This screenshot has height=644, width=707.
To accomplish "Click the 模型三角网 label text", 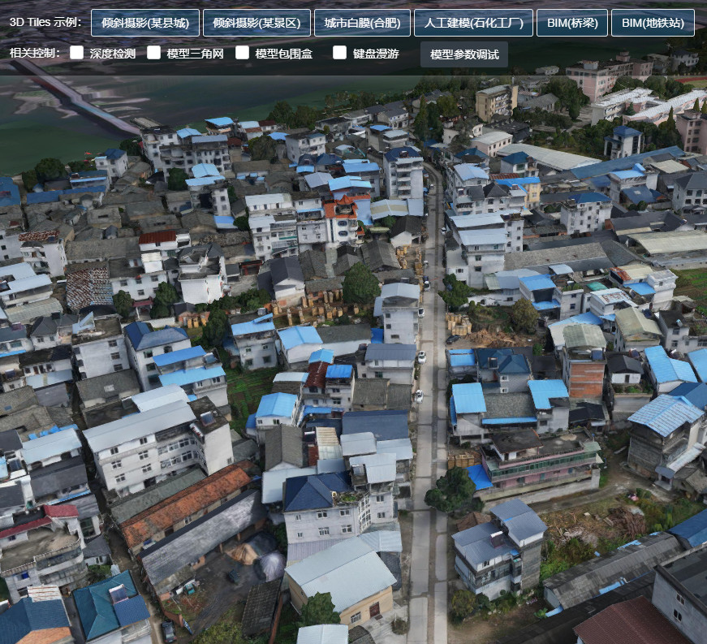I will (195, 54).
